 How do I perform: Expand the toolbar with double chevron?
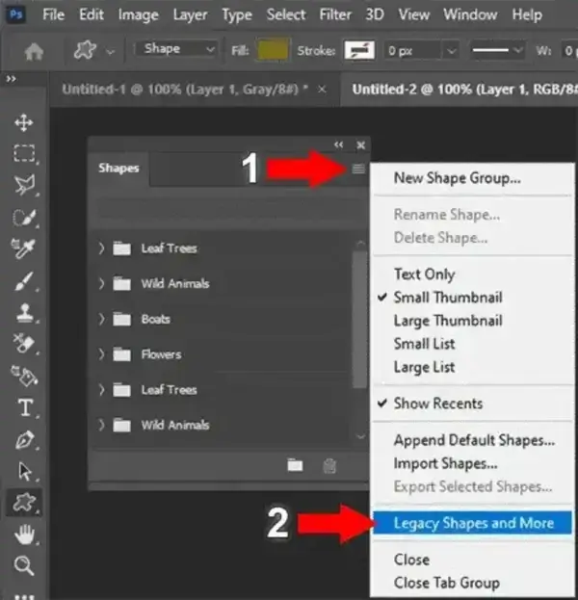pyautogui.click(x=12, y=79)
